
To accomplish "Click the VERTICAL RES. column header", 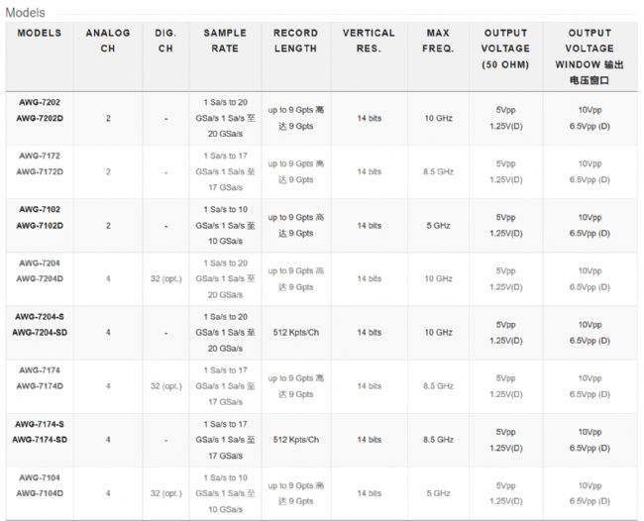I will click(369, 41).
